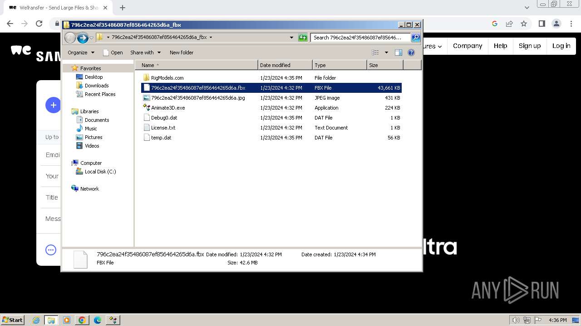Sort by the Type column header
Viewport: 581px width, 326px height.
point(340,65)
